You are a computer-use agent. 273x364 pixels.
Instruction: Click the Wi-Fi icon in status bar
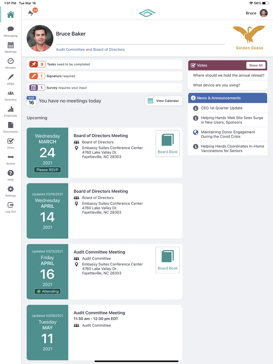tap(251, 3)
